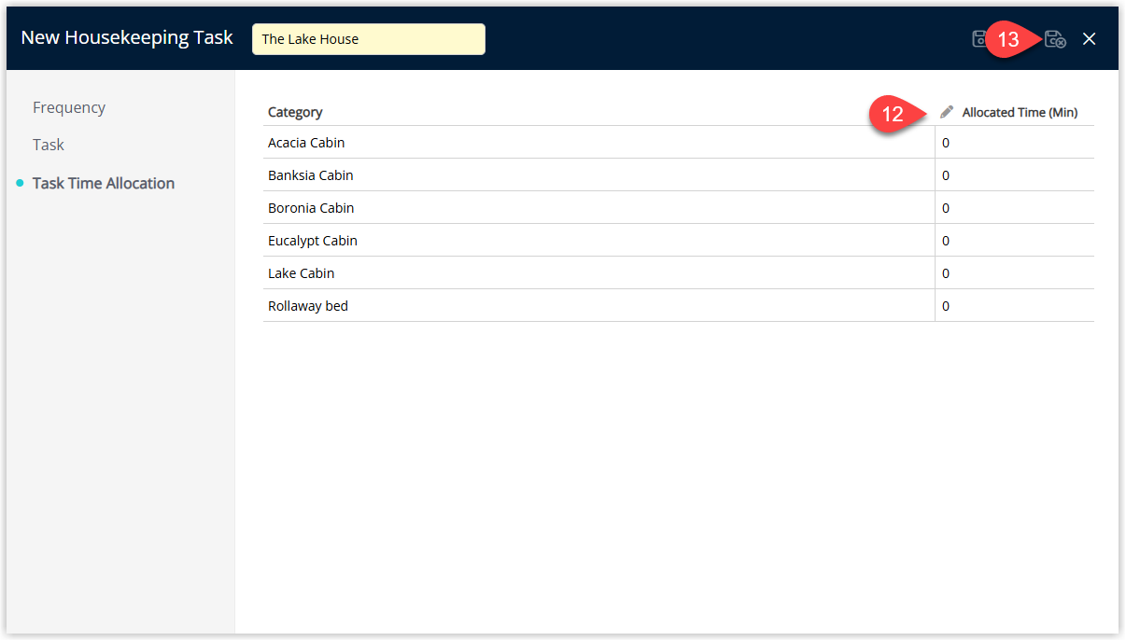Image resolution: width=1126 pixels, height=641 pixels.
Task: Open the Frequency section
Action: (x=69, y=107)
